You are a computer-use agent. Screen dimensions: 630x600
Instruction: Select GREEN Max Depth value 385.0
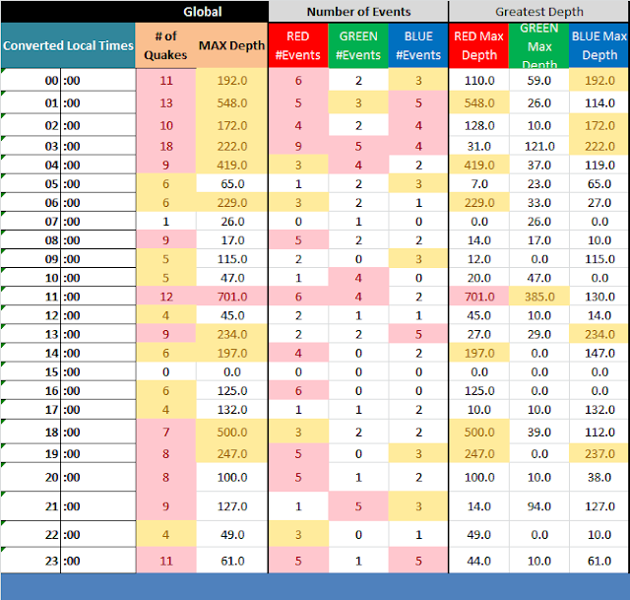[x=539, y=297]
